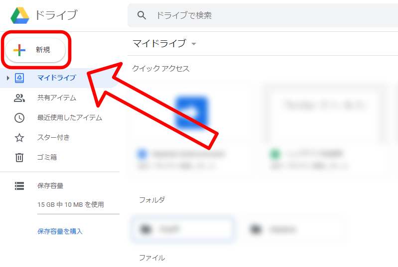The image size is (398, 267).
Task: Click the 15 GB 中 10 MB を使用 text
Action: (71, 204)
